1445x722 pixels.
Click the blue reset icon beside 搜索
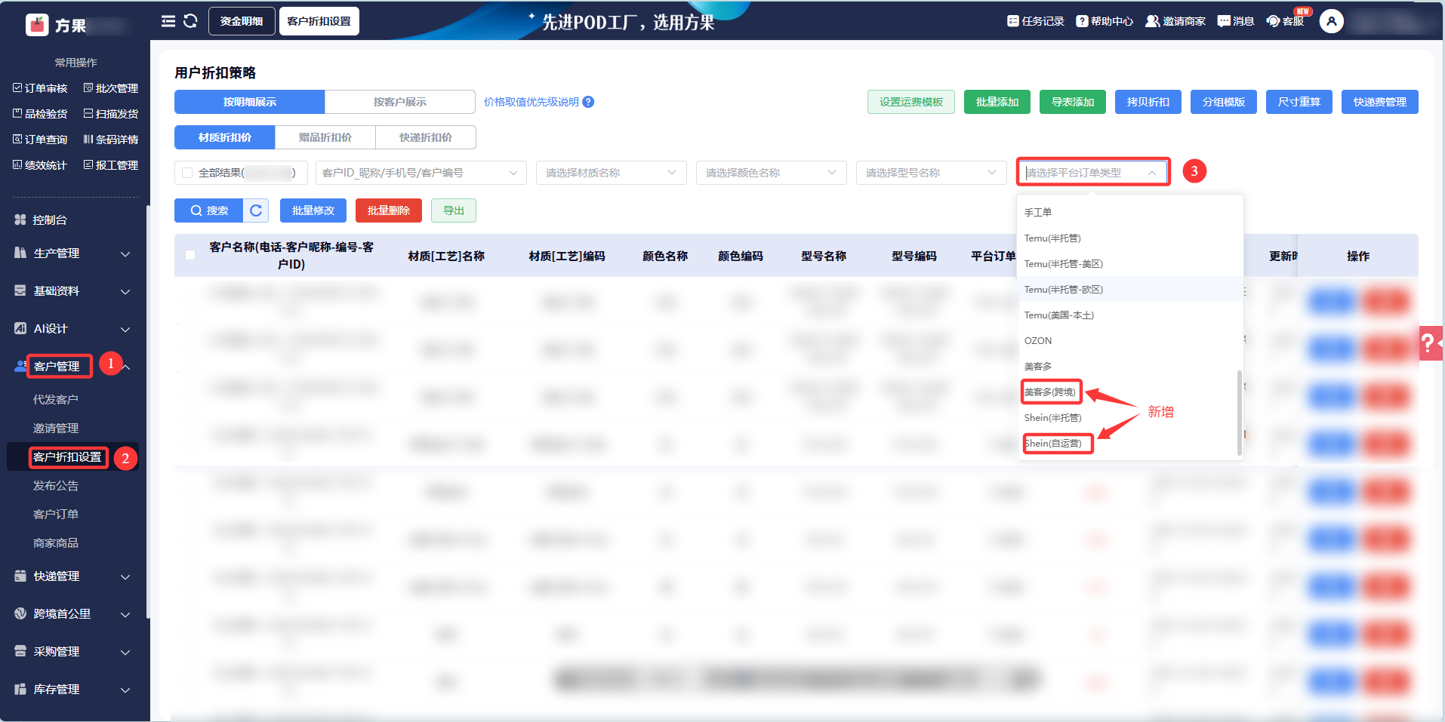click(x=256, y=210)
